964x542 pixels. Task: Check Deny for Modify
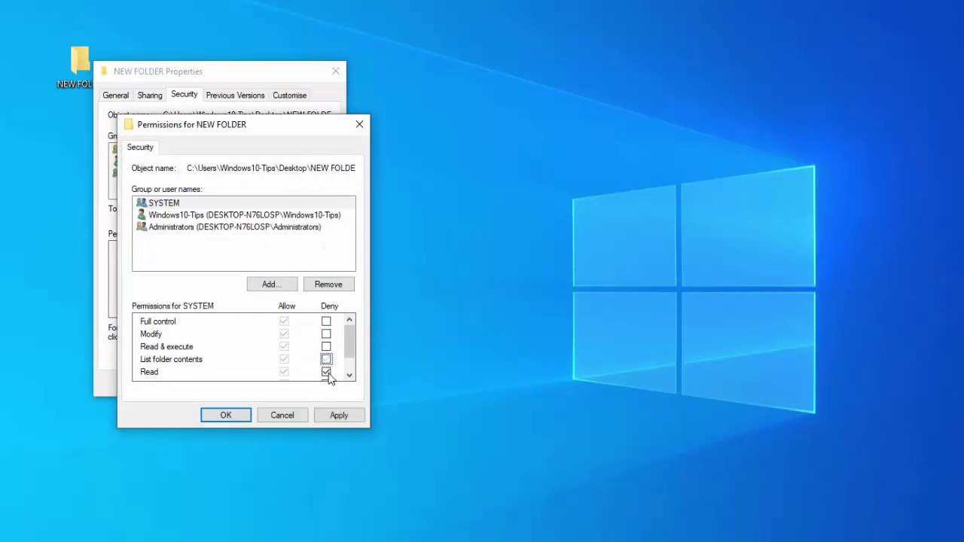(326, 334)
